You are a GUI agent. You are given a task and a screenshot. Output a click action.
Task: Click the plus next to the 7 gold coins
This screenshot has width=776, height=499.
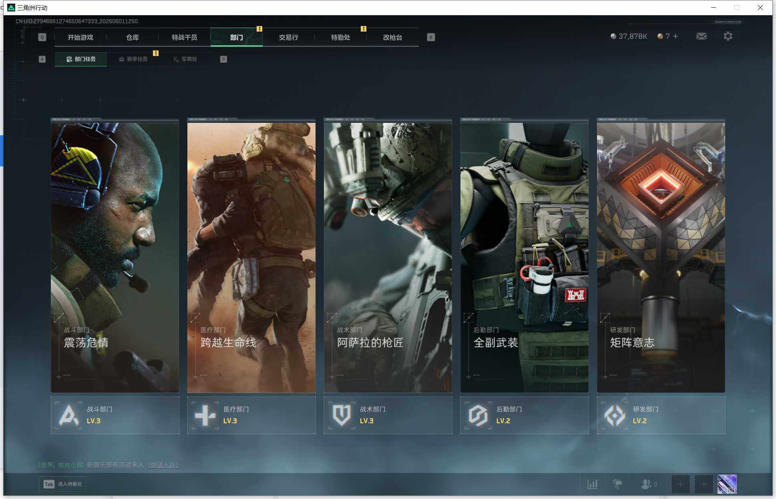click(x=675, y=36)
